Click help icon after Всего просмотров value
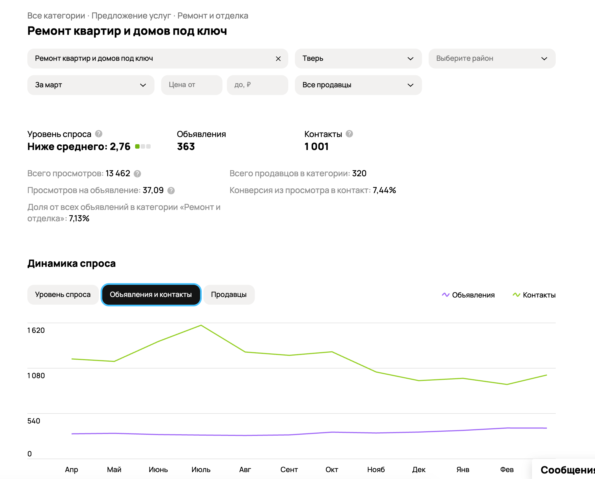595x479 pixels. click(x=137, y=174)
